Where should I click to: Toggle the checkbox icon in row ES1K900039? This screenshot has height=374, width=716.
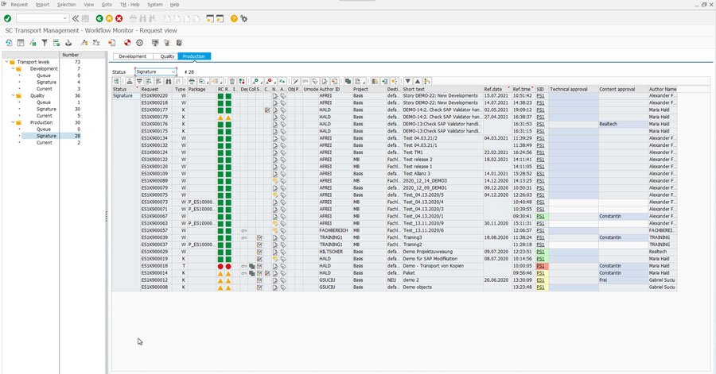click(259, 237)
